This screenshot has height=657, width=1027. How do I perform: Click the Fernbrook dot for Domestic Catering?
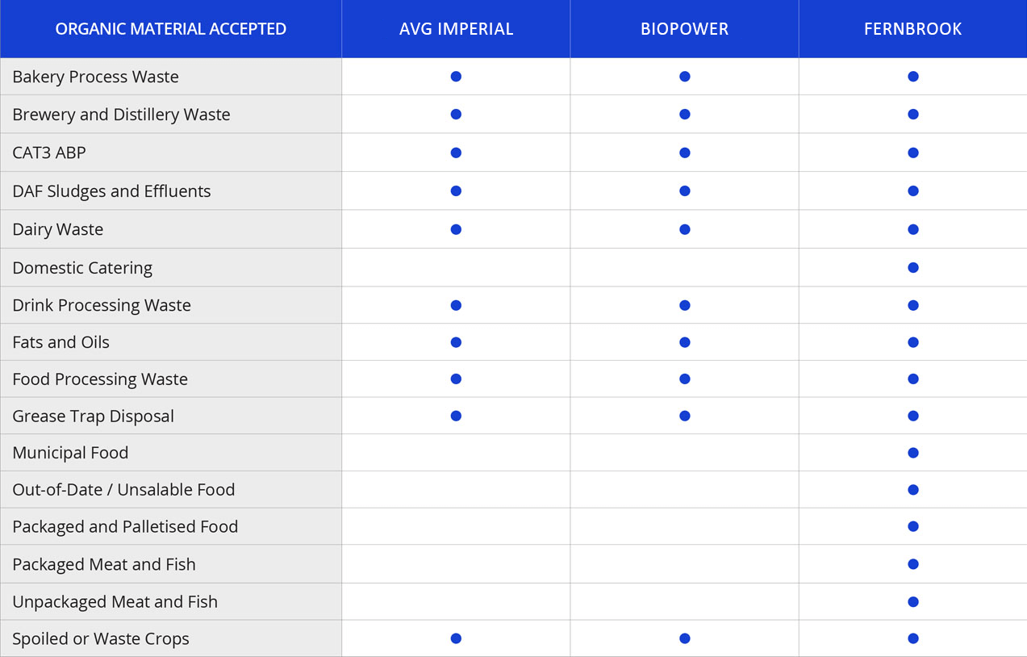913,267
